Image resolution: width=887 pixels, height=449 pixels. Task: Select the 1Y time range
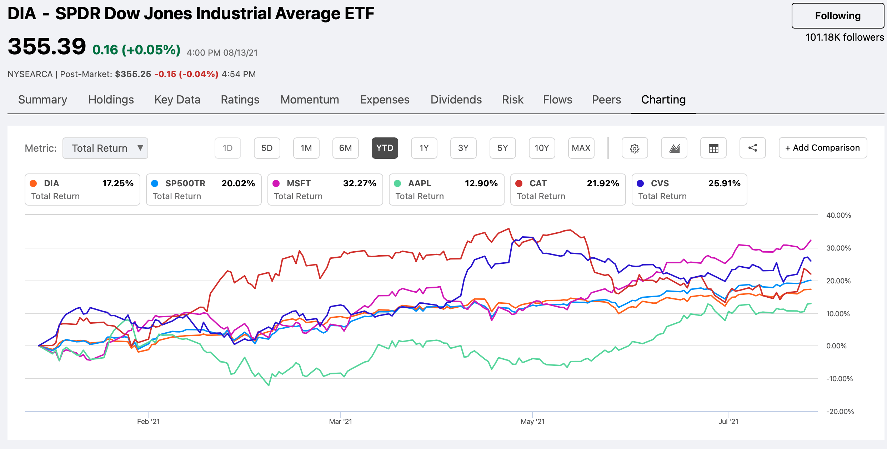pyautogui.click(x=424, y=148)
